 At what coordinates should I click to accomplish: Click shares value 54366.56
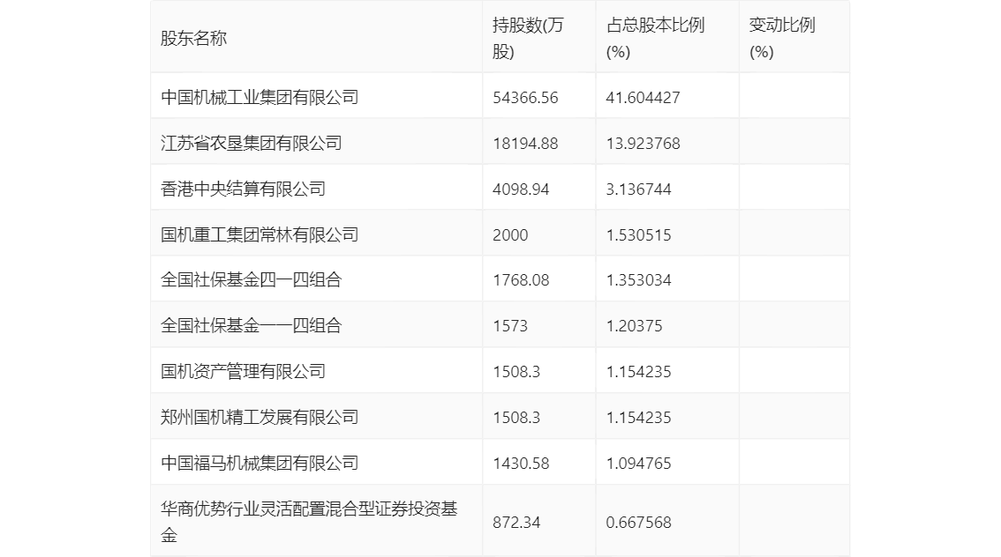(x=525, y=98)
